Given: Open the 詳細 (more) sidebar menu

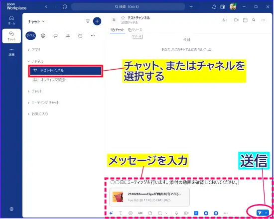Looking at the screenshot, I should (x=11, y=52).
